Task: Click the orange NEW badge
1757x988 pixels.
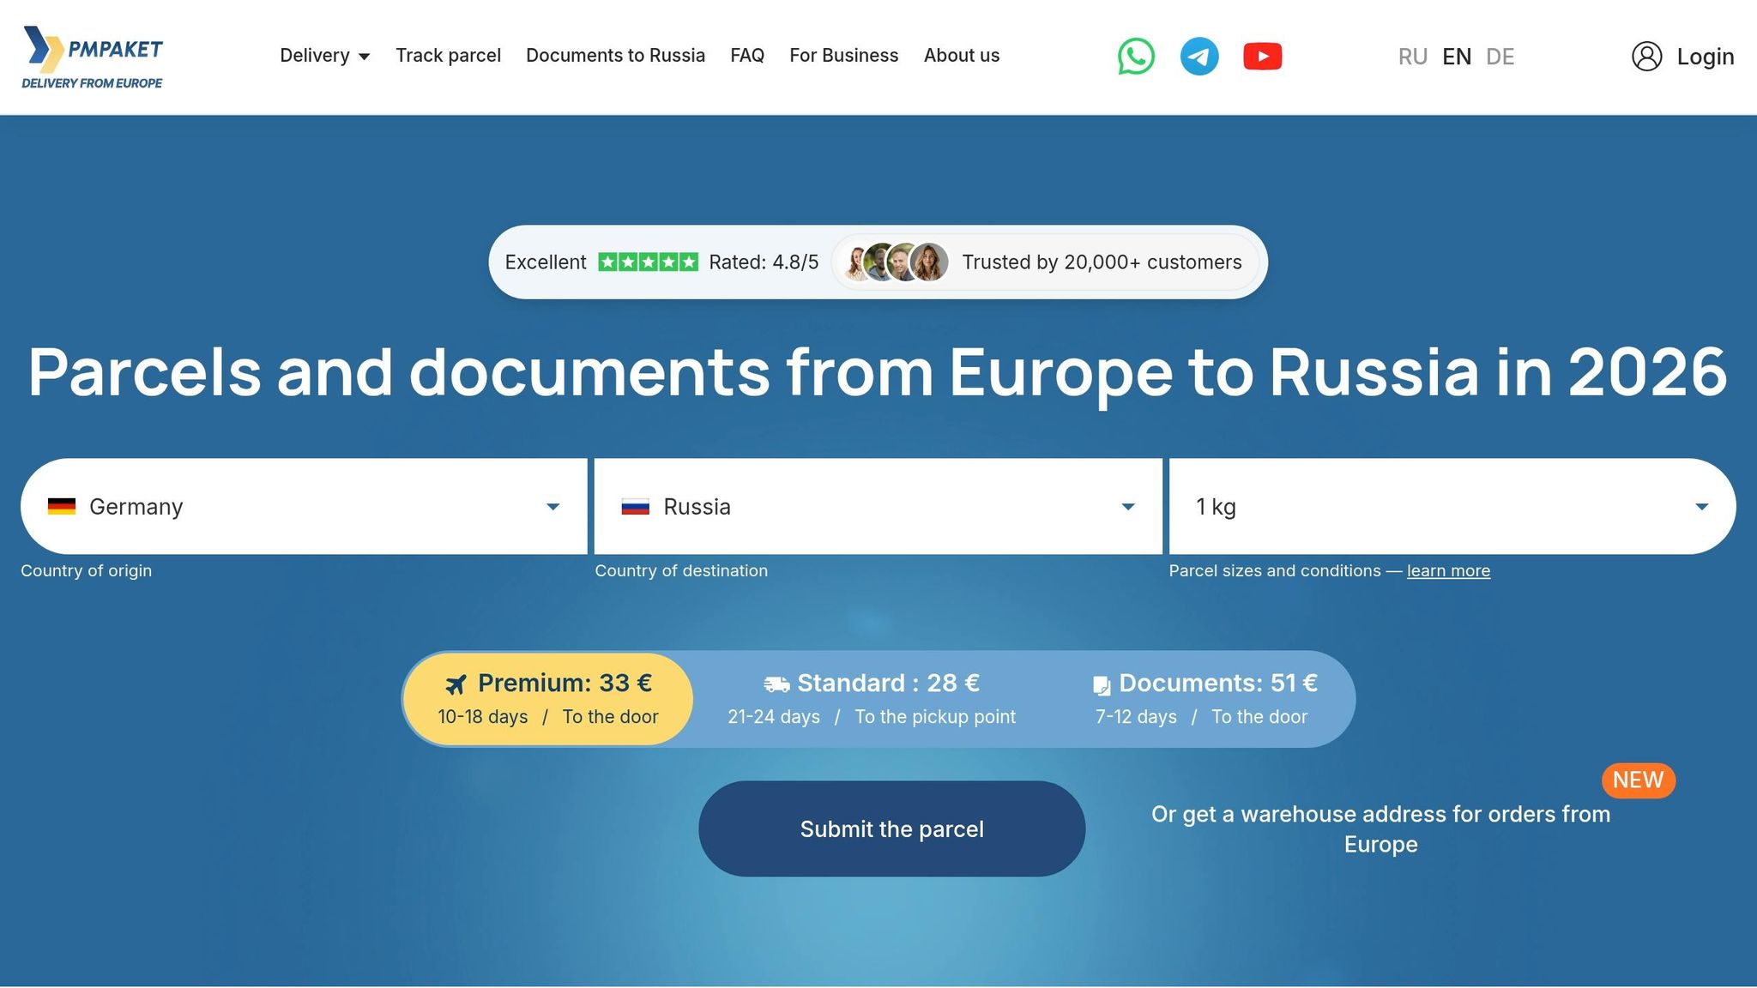Action: pos(1638,780)
